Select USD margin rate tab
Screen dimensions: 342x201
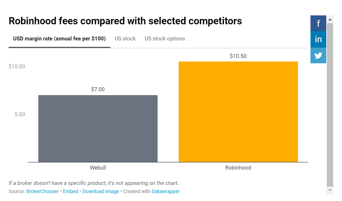click(59, 39)
